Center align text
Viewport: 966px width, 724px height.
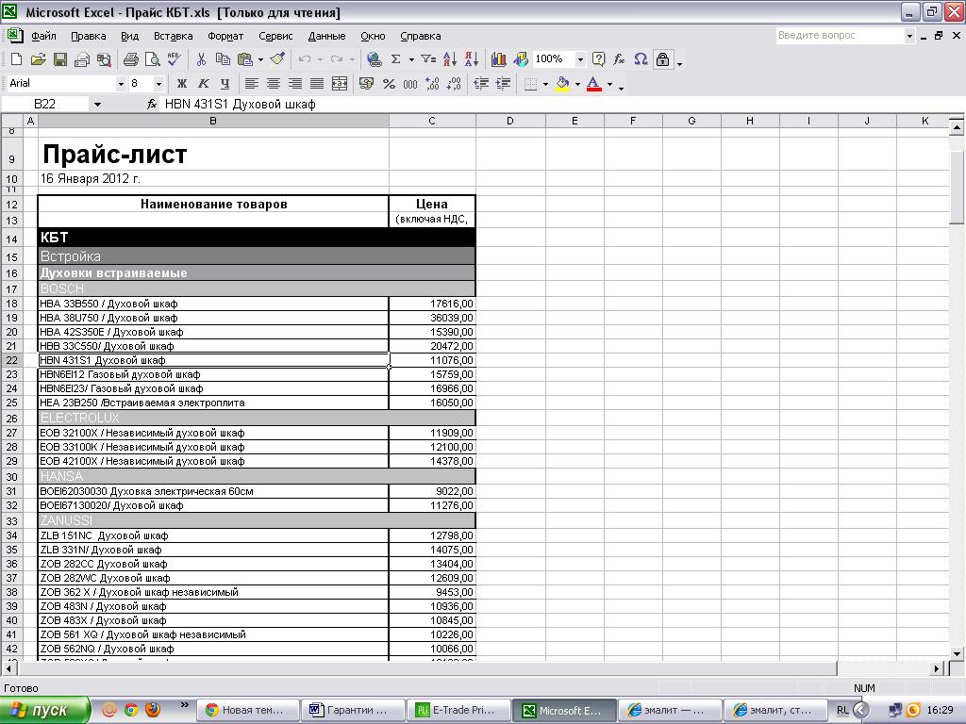point(274,83)
